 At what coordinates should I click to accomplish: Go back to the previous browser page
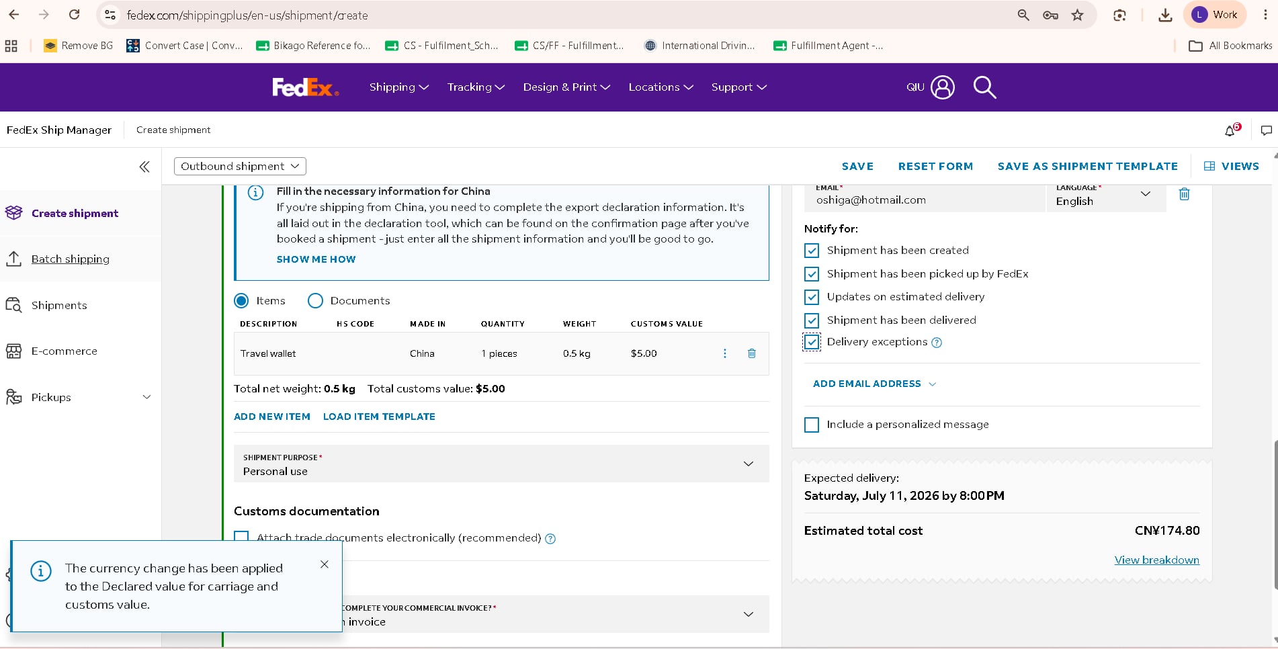pyautogui.click(x=14, y=15)
